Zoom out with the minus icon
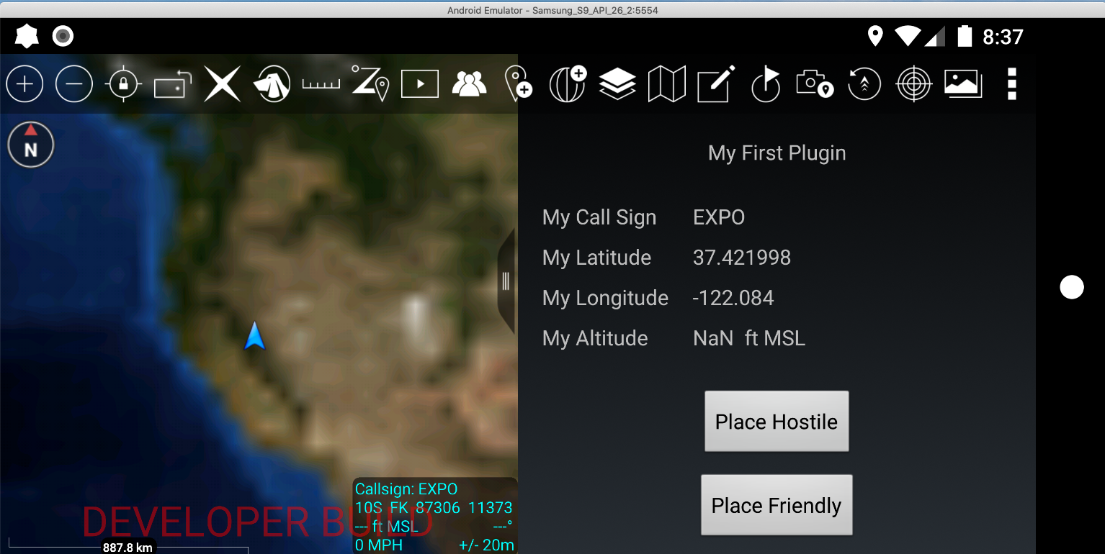 tap(74, 84)
